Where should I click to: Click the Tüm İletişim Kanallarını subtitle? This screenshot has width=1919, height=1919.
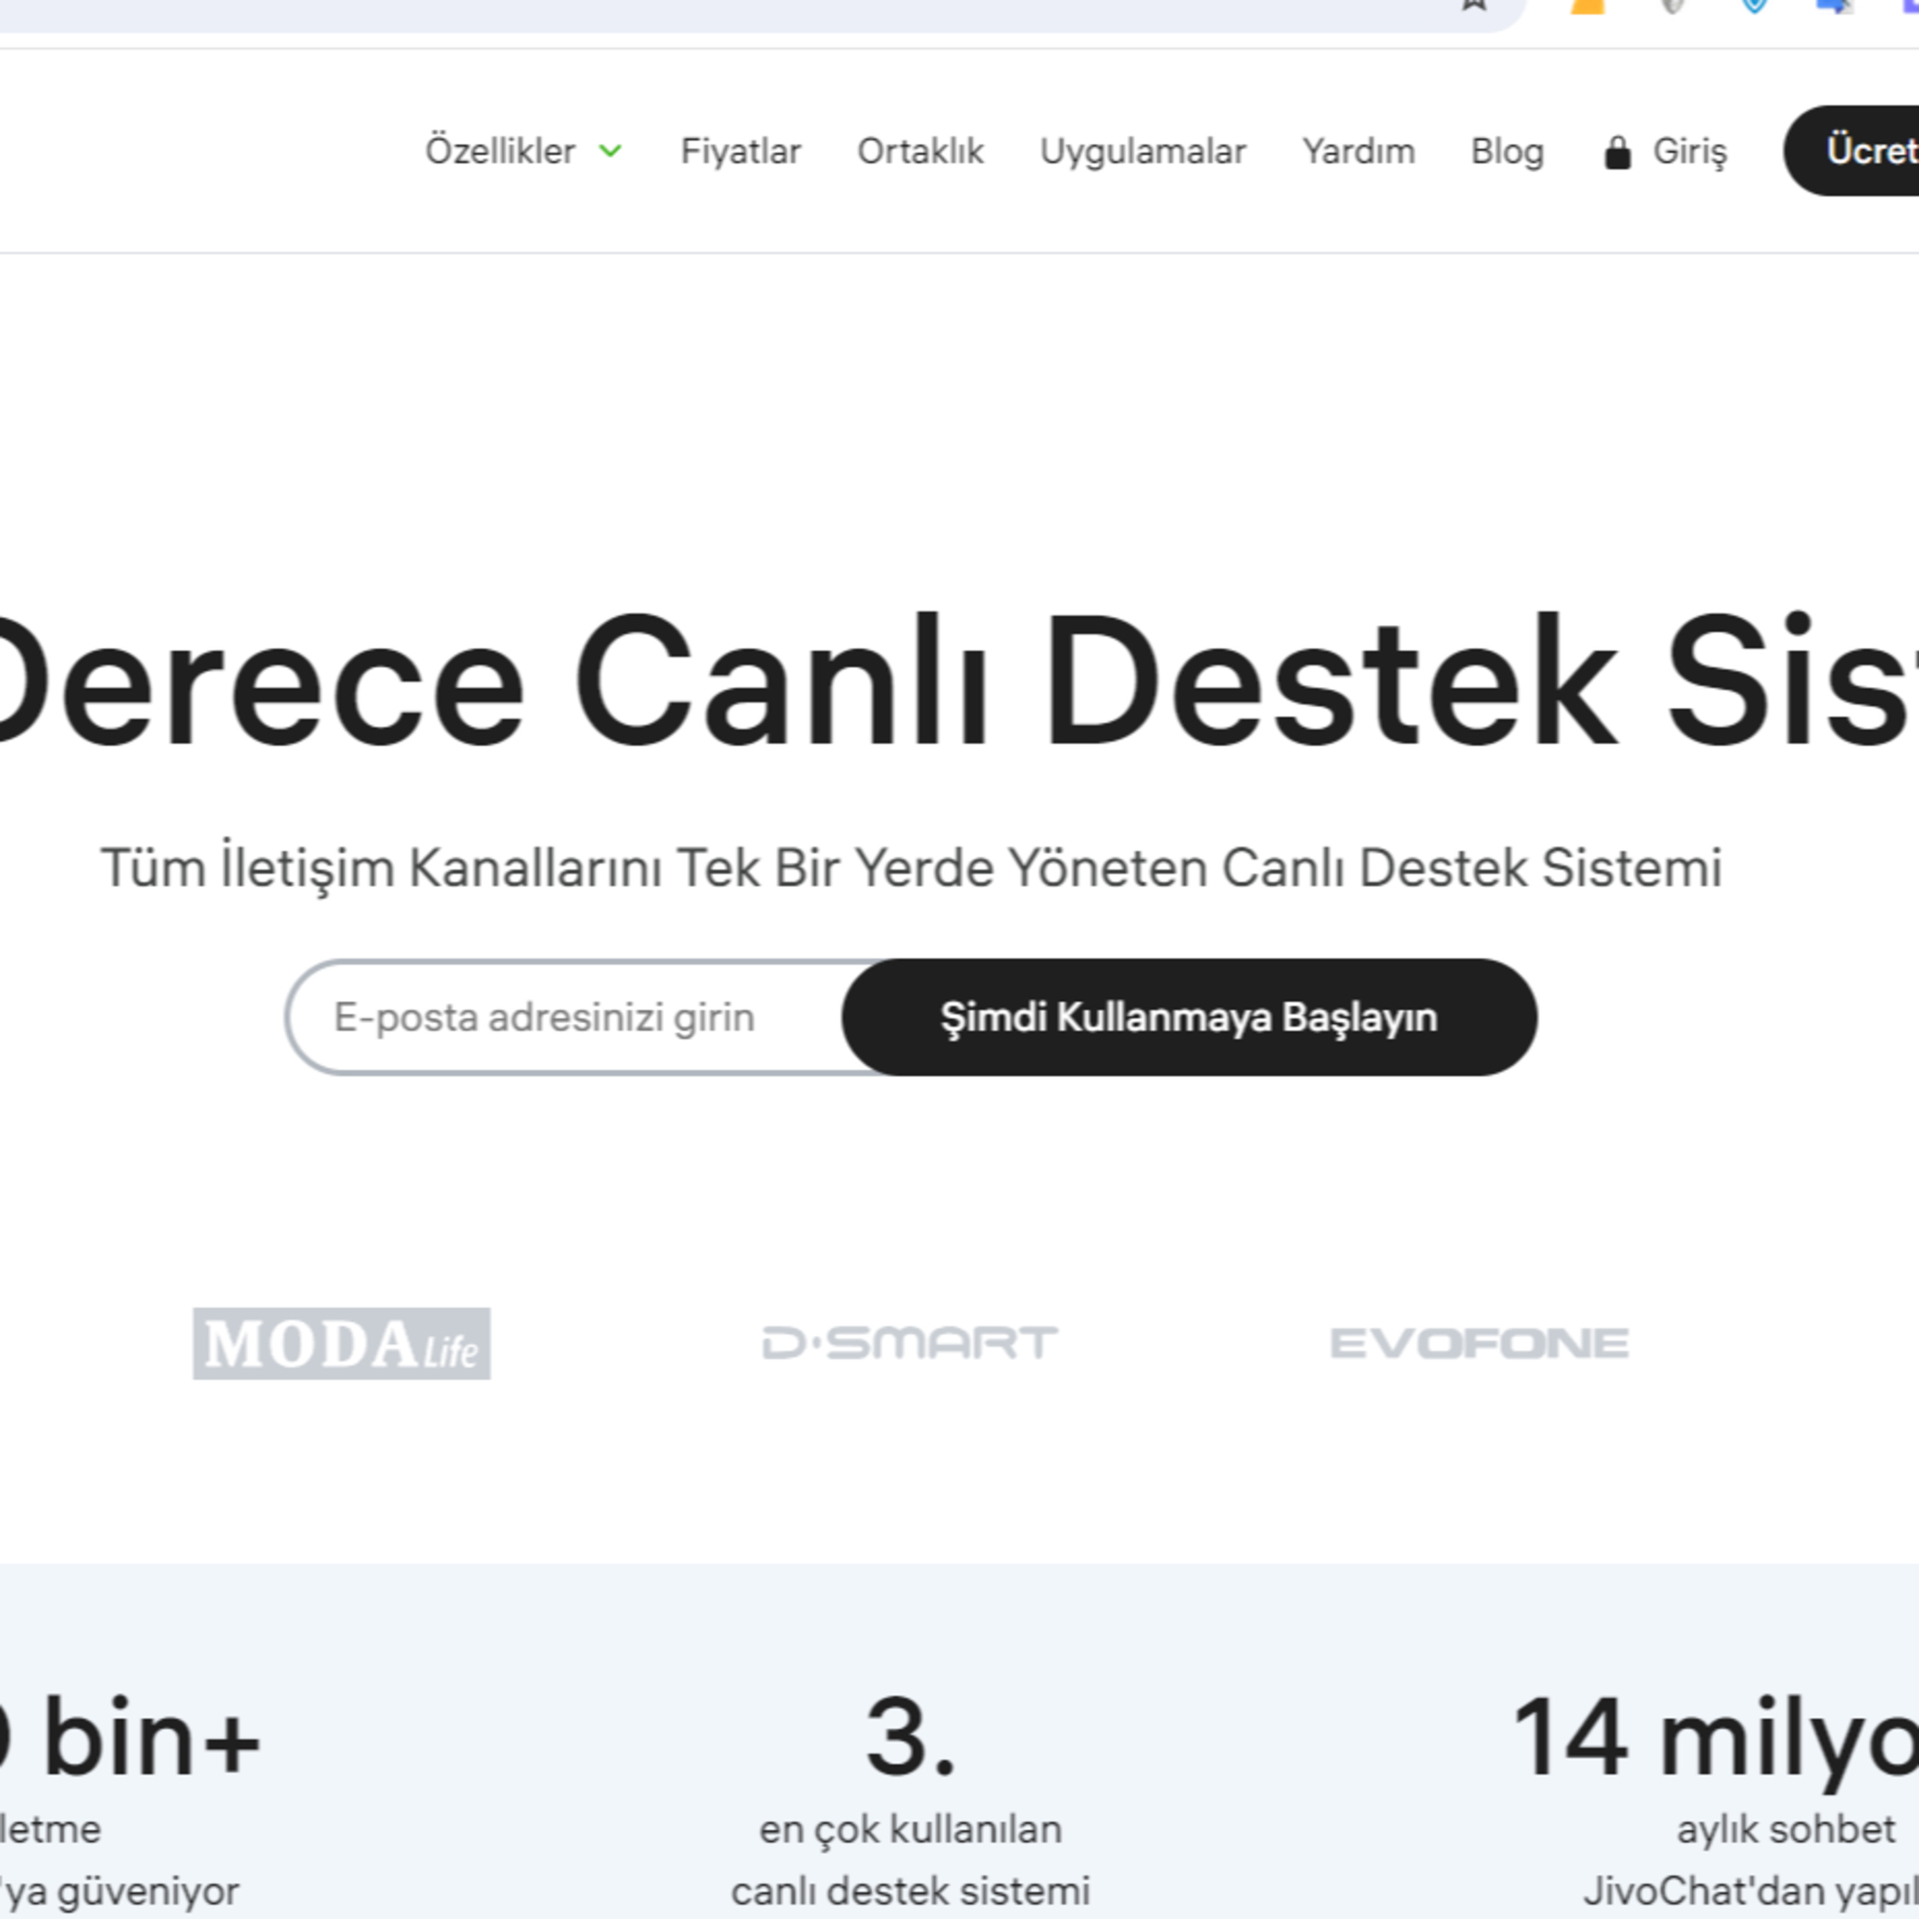[911, 868]
